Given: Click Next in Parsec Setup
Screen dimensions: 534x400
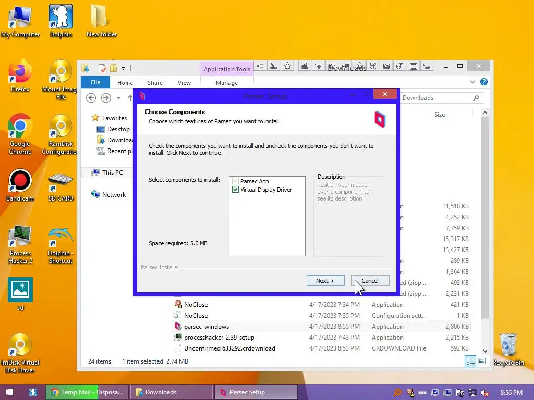Looking at the screenshot, I should coord(325,281).
